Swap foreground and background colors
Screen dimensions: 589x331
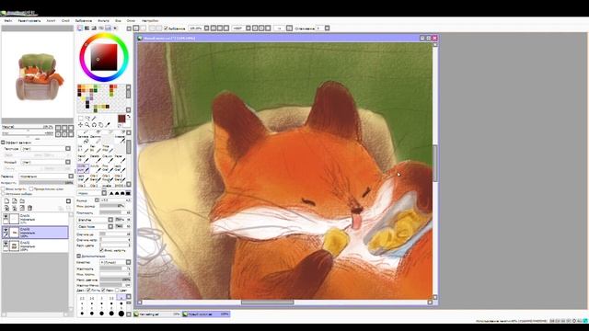[x=129, y=117]
